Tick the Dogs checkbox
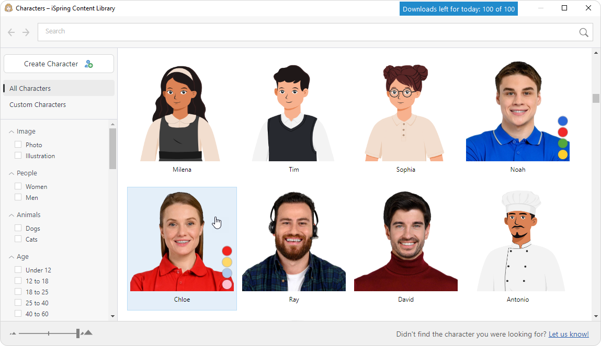Image resolution: width=601 pixels, height=346 pixels. pyautogui.click(x=18, y=228)
